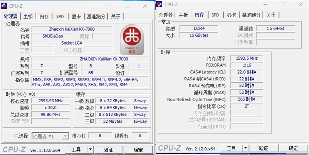Click 工具 button in left window
Image resolution: width=309 pixels, height=155 pixels.
pos(76,150)
